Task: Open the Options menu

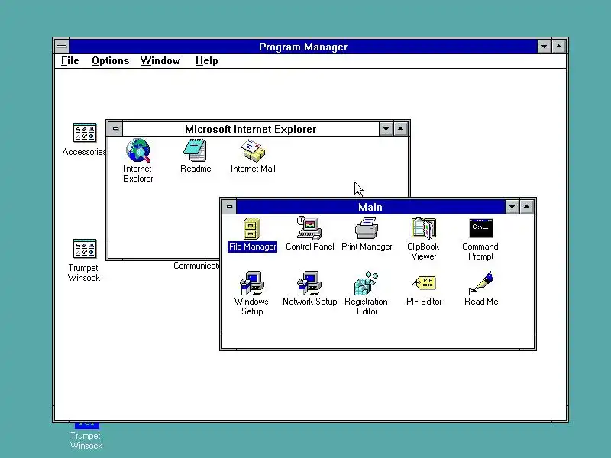Action: (x=110, y=61)
